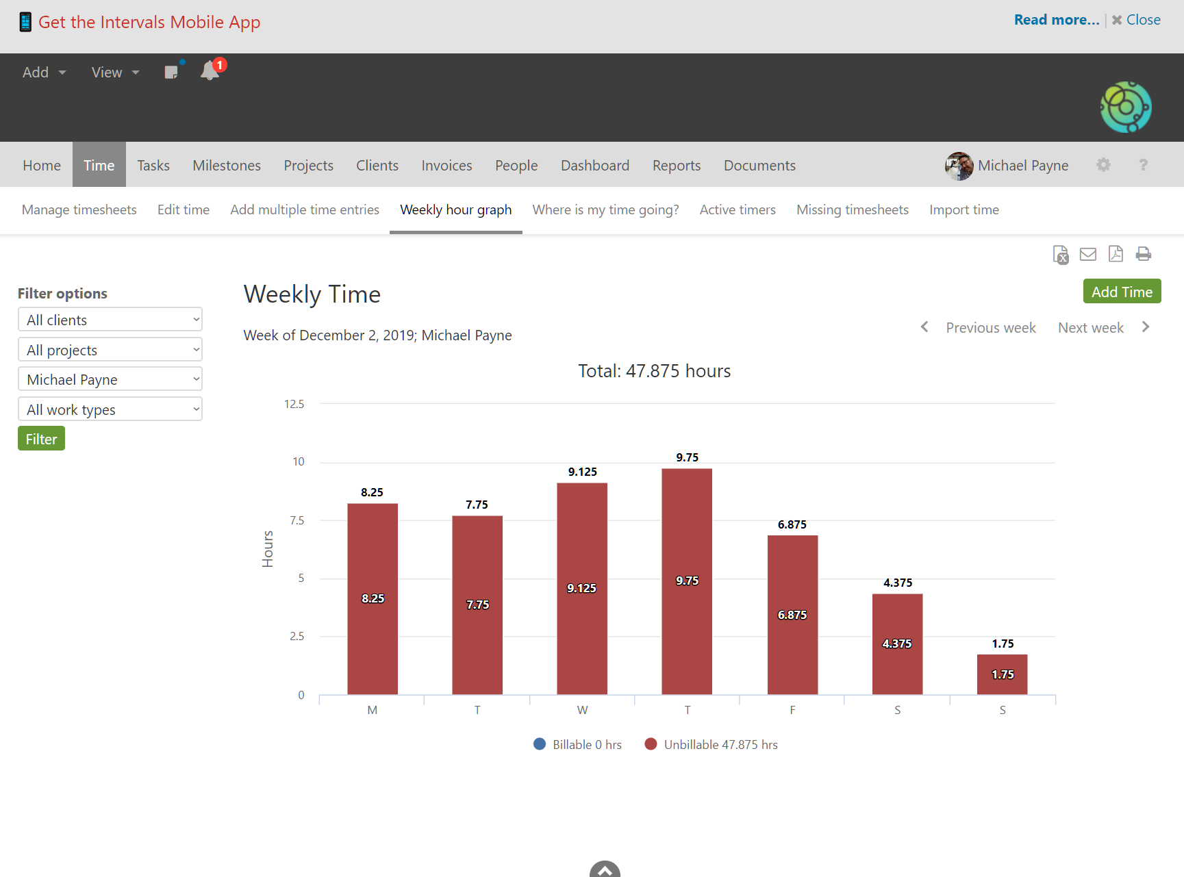Print the weekly time graph
Viewport: 1184px width, 877px height.
pos(1143,254)
